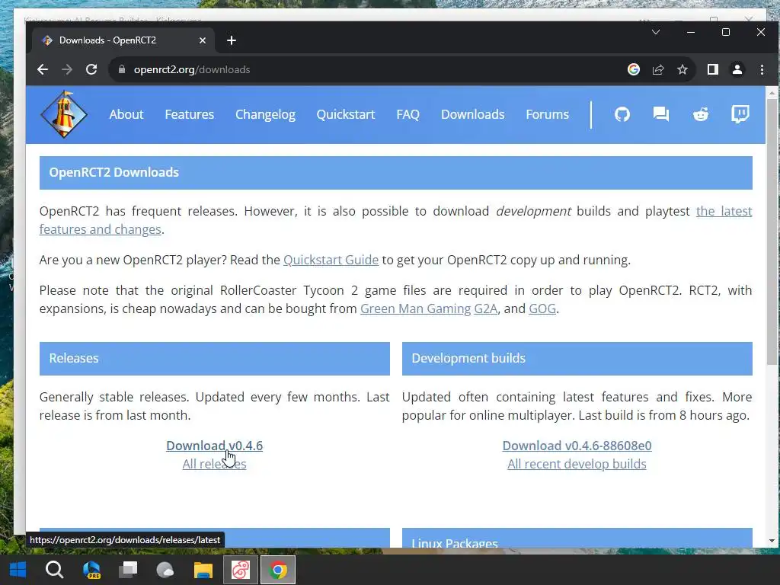Image resolution: width=780 pixels, height=585 pixels.
Task: Click the page vertical scrollbar thumb
Action: [x=772, y=232]
